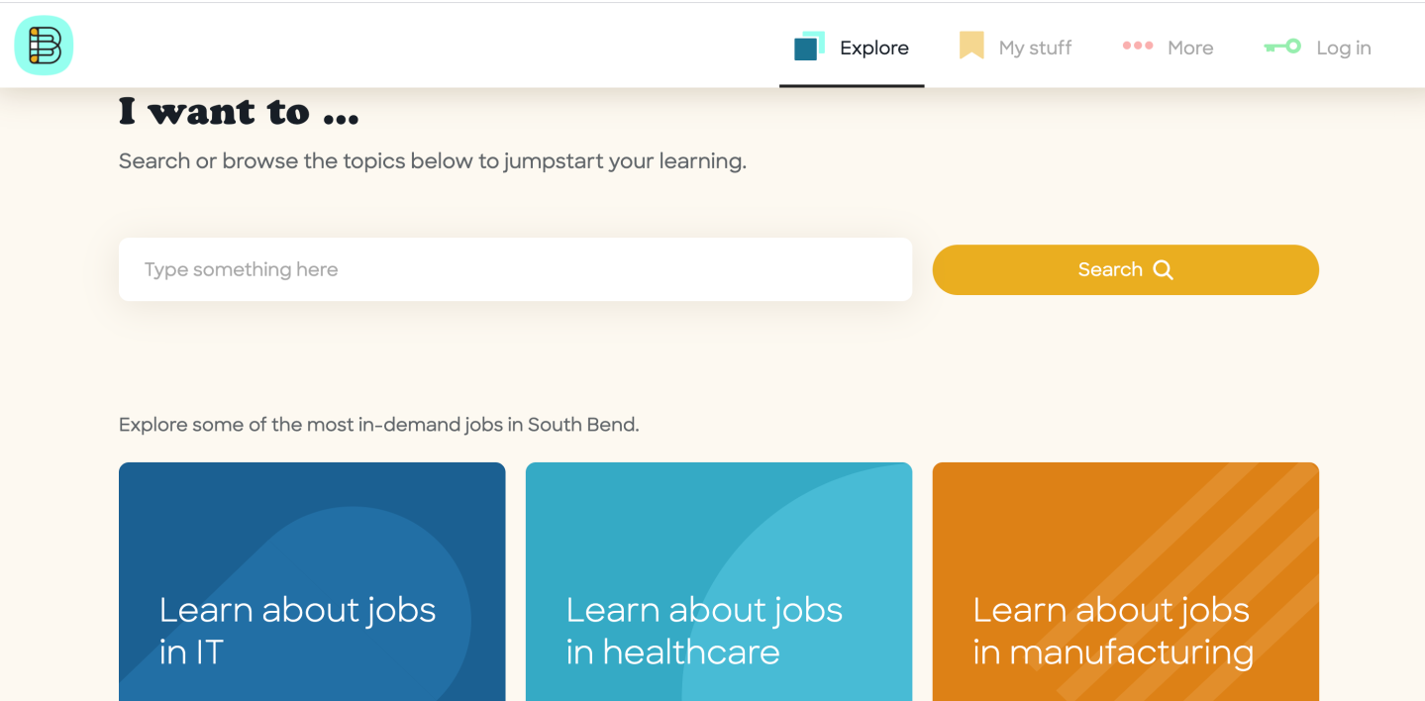Click the pink three-dots More icon

click(x=1137, y=46)
